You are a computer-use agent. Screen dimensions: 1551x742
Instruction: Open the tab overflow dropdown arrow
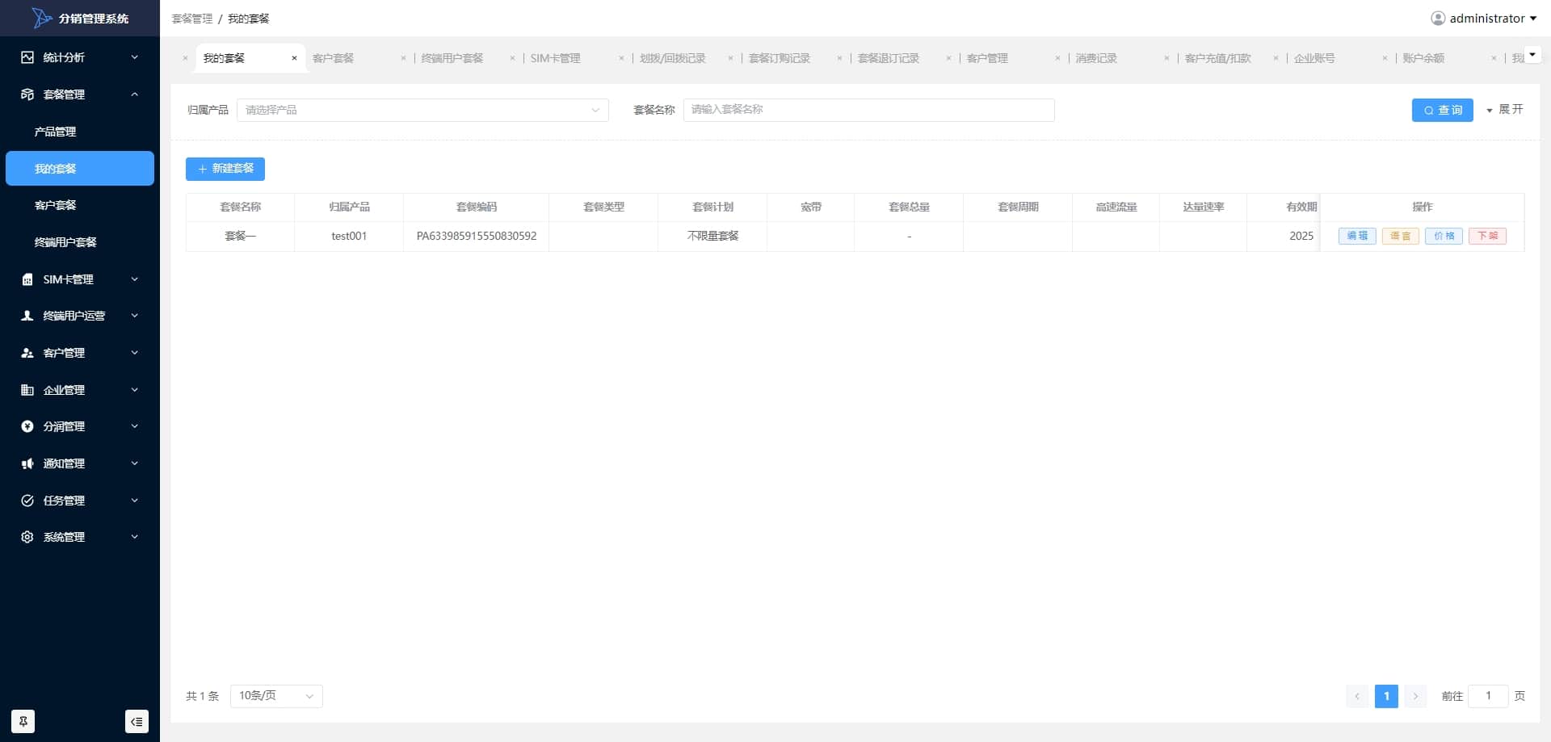pyautogui.click(x=1532, y=55)
